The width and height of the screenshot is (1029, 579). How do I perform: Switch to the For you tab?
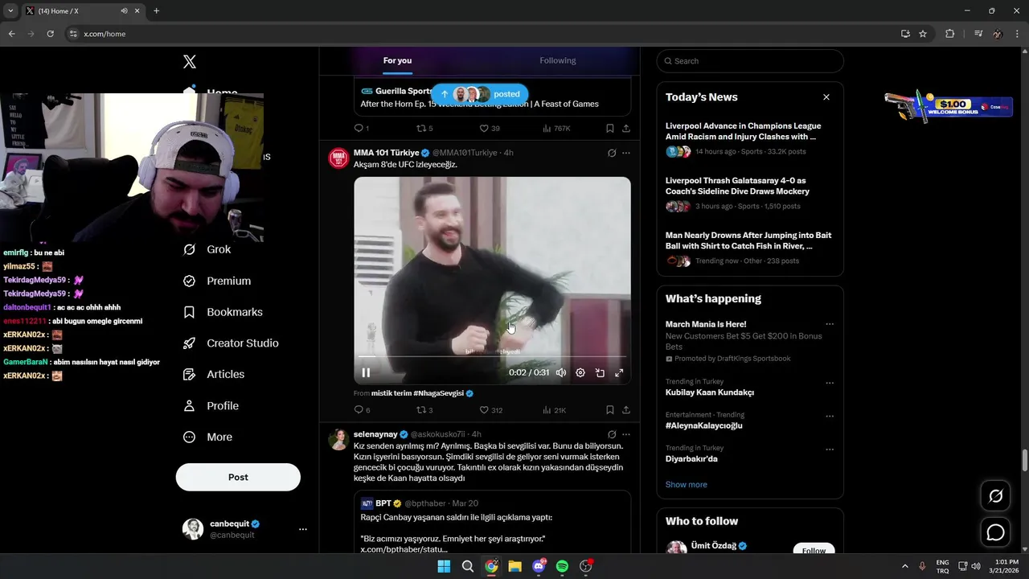tap(397, 61)
